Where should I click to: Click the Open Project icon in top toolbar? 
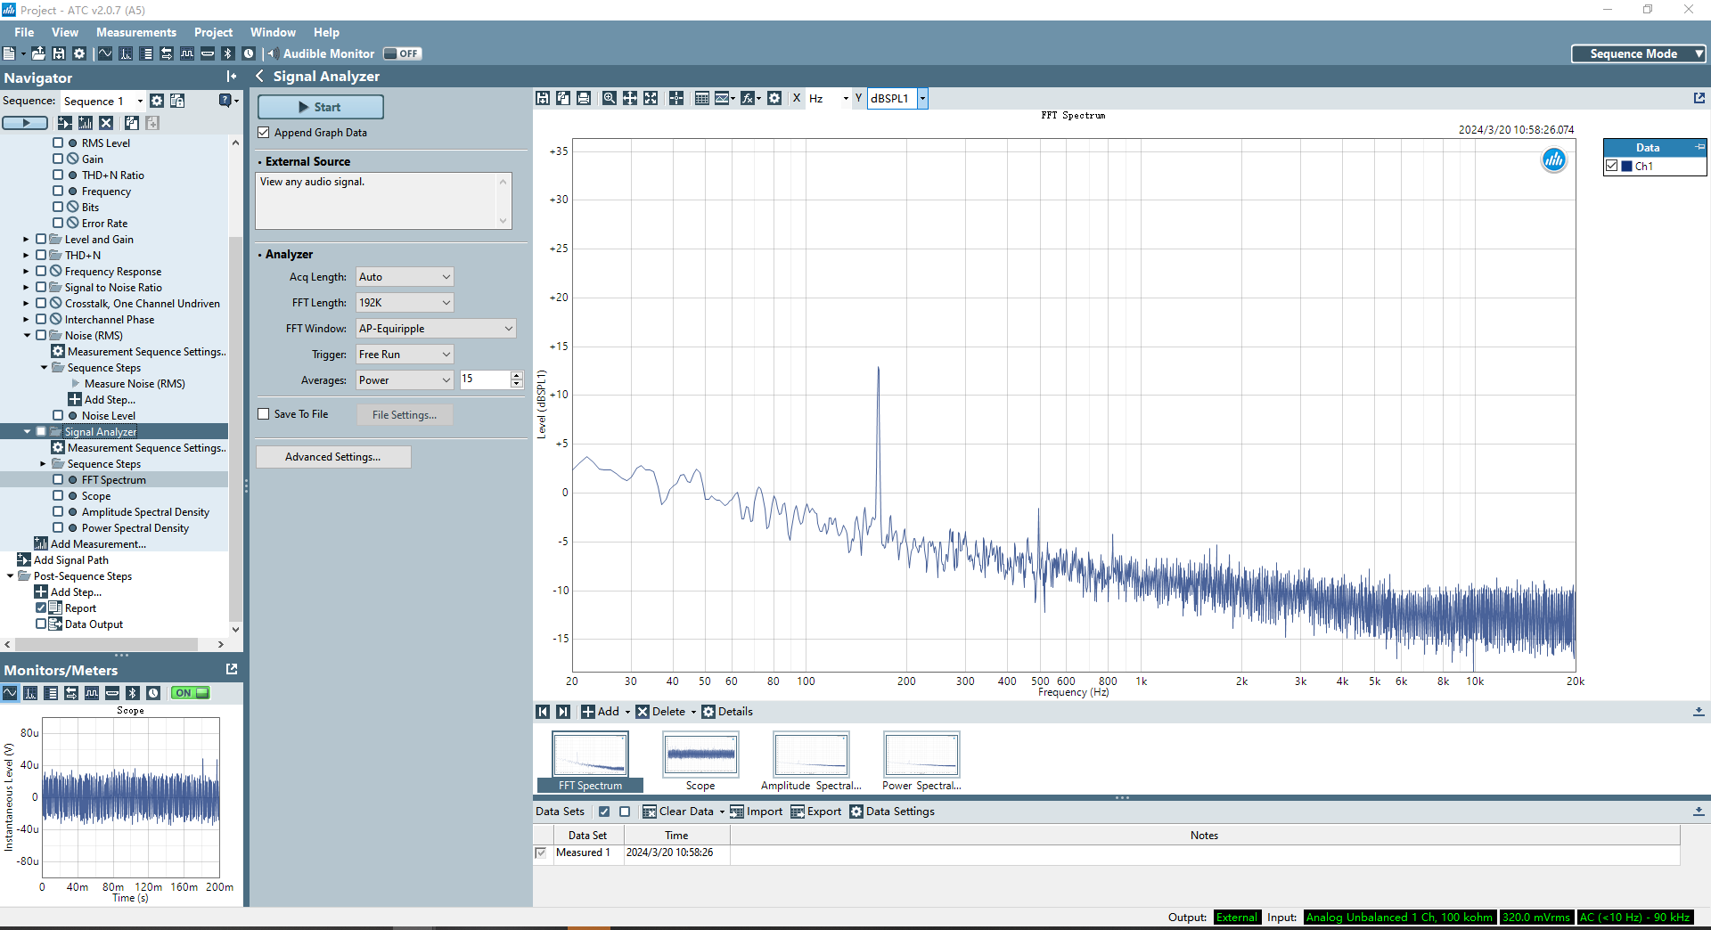[38, 53]
